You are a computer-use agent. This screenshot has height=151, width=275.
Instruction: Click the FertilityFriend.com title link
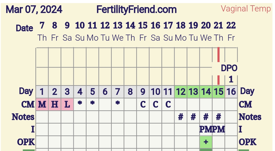coord(136,10)
